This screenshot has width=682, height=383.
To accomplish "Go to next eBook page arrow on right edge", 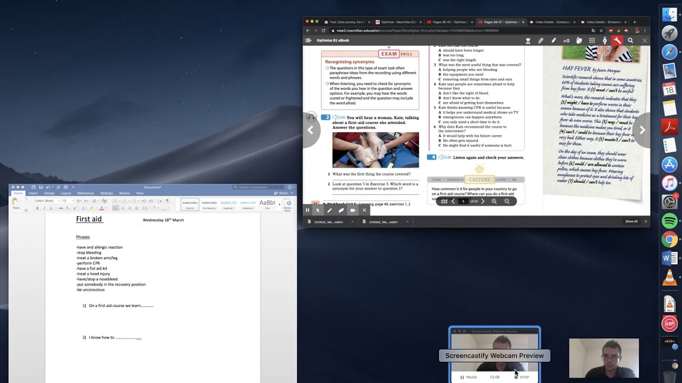I will click(642, 130).
